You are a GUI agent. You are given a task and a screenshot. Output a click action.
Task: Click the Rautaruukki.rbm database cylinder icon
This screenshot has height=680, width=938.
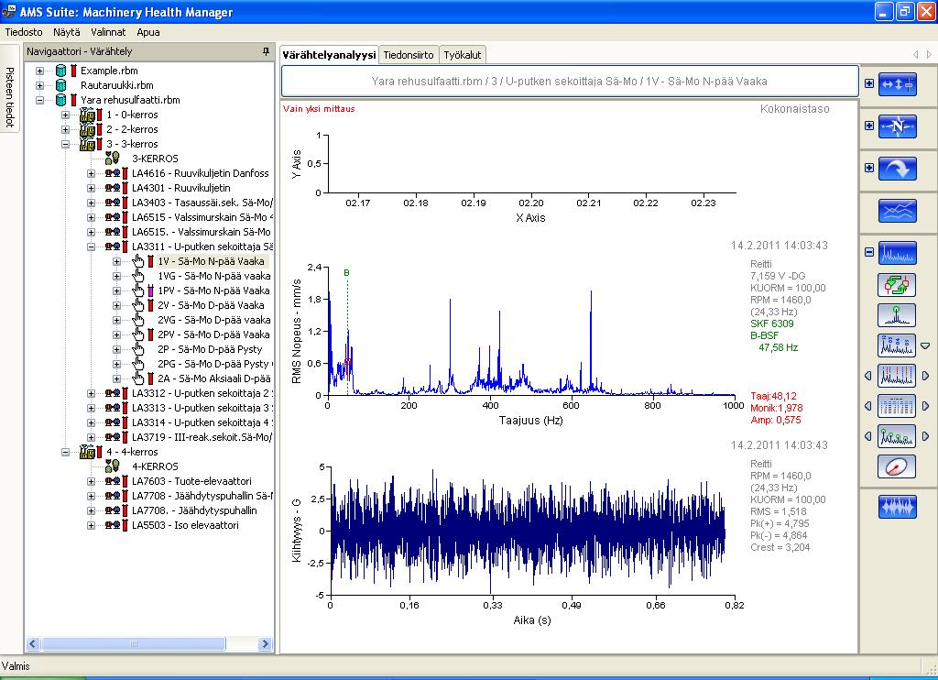[x=60, y=85]
